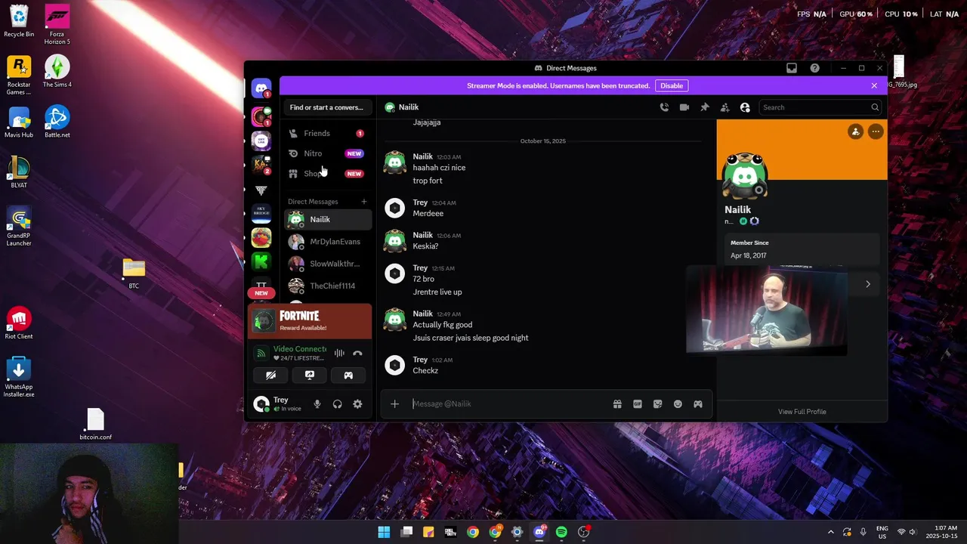967x544 pixels.
Task: Start video call with Nailik
Action: (684, 107)
